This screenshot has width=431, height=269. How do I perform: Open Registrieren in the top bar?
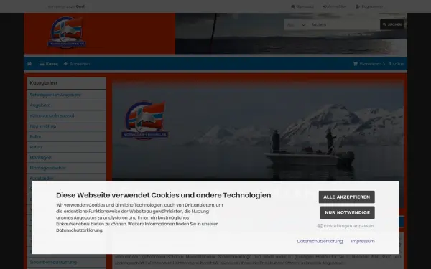tap(369, 6)
